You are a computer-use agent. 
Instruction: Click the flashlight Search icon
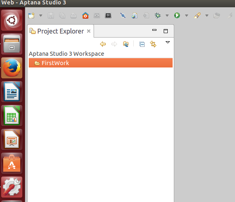click(x=197, y=15)
